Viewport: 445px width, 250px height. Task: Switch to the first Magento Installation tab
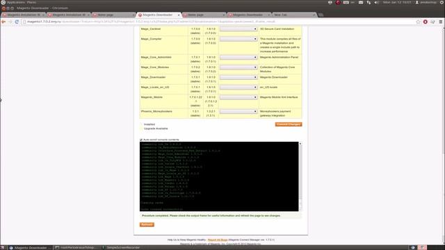pyautogui.click(x=23, y=15)
